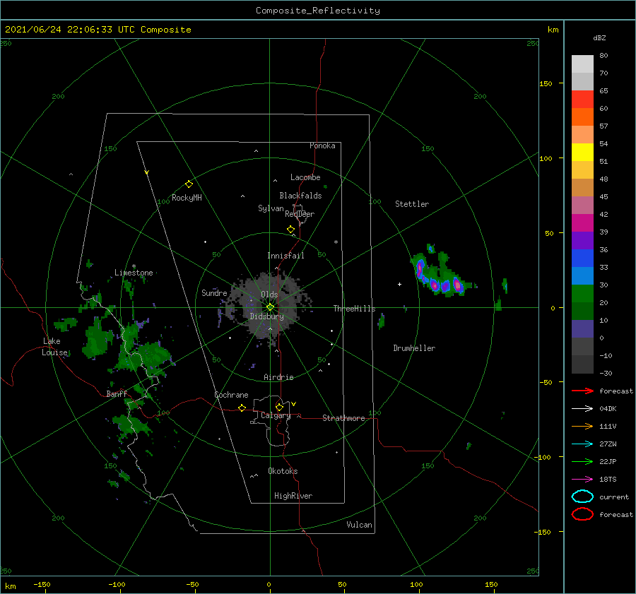Click the red 65-60 dBZ color swatch
The height and width of the screenshot is (594, 636).
(x=582, y=100)
